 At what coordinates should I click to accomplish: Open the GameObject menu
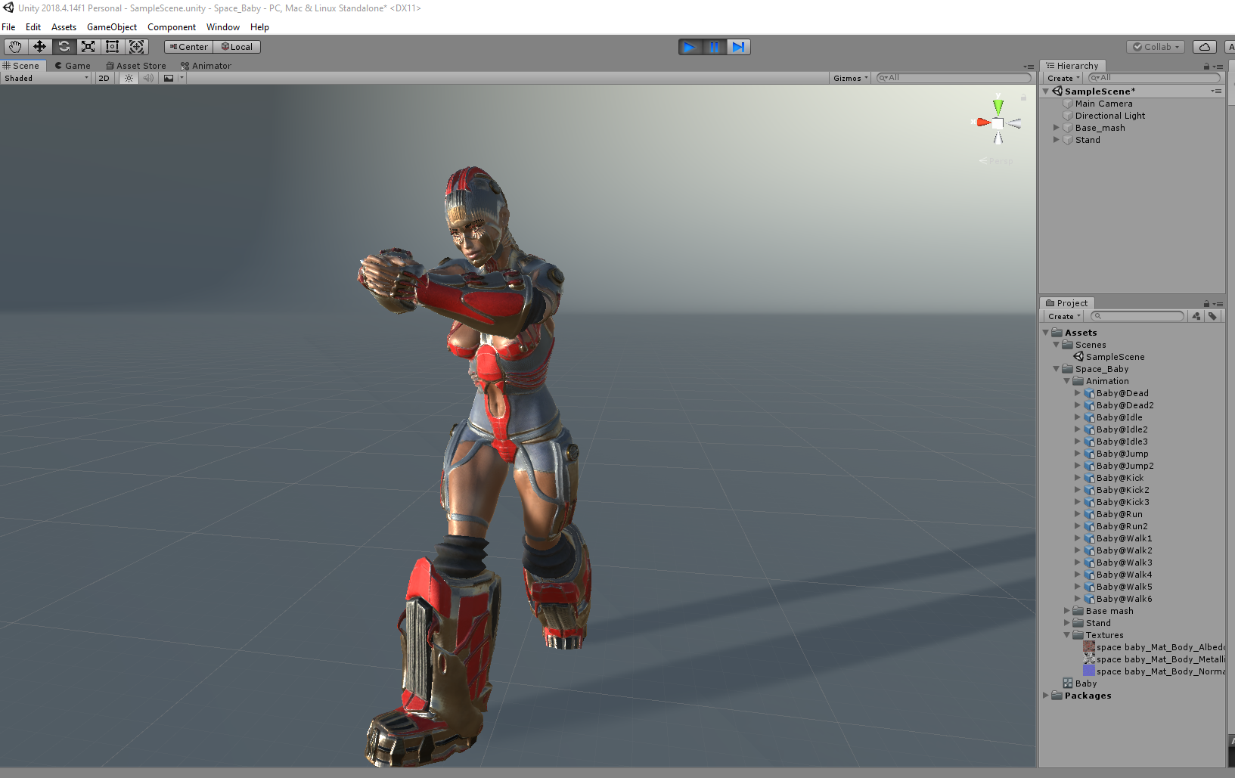pos(111,27)
